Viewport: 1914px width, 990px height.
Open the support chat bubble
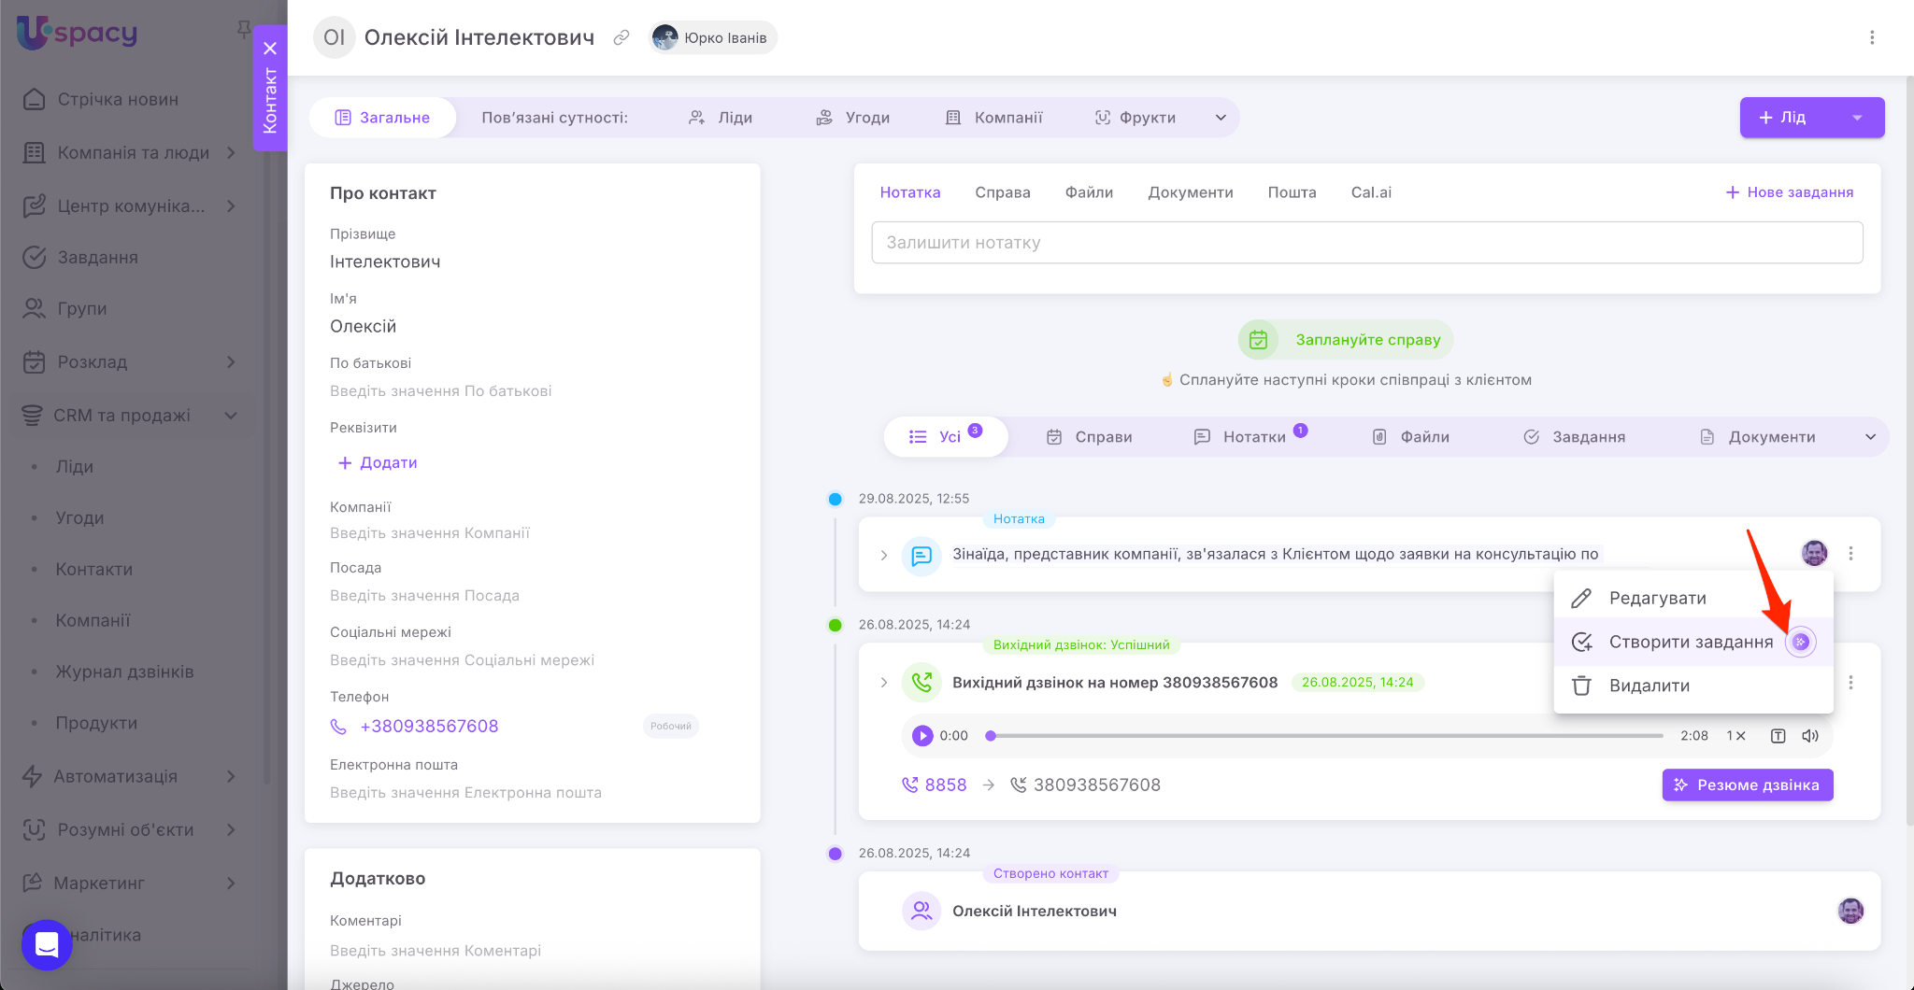click(x=47, y=944)
